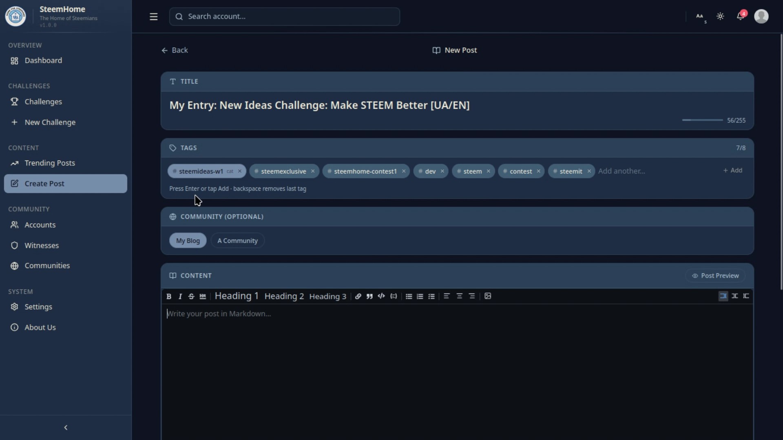The height and width of the screenshot is (440, 783).
Task: Click into the Markdown content editor
Action: tap(457, 371)
